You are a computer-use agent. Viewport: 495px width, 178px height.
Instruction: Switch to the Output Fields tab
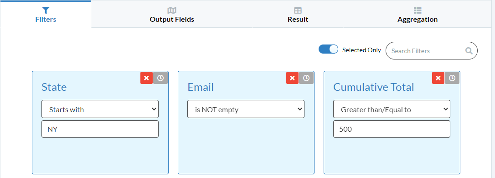(x=172, y=15)
